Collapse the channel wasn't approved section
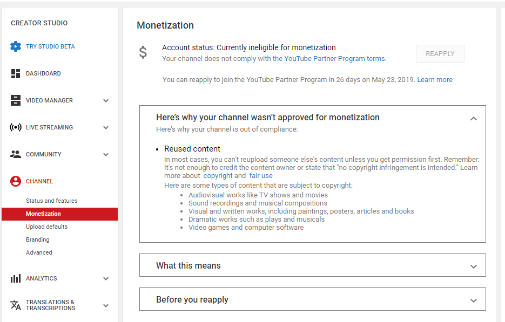Screen dimensions: 505x322 (474, 119)
